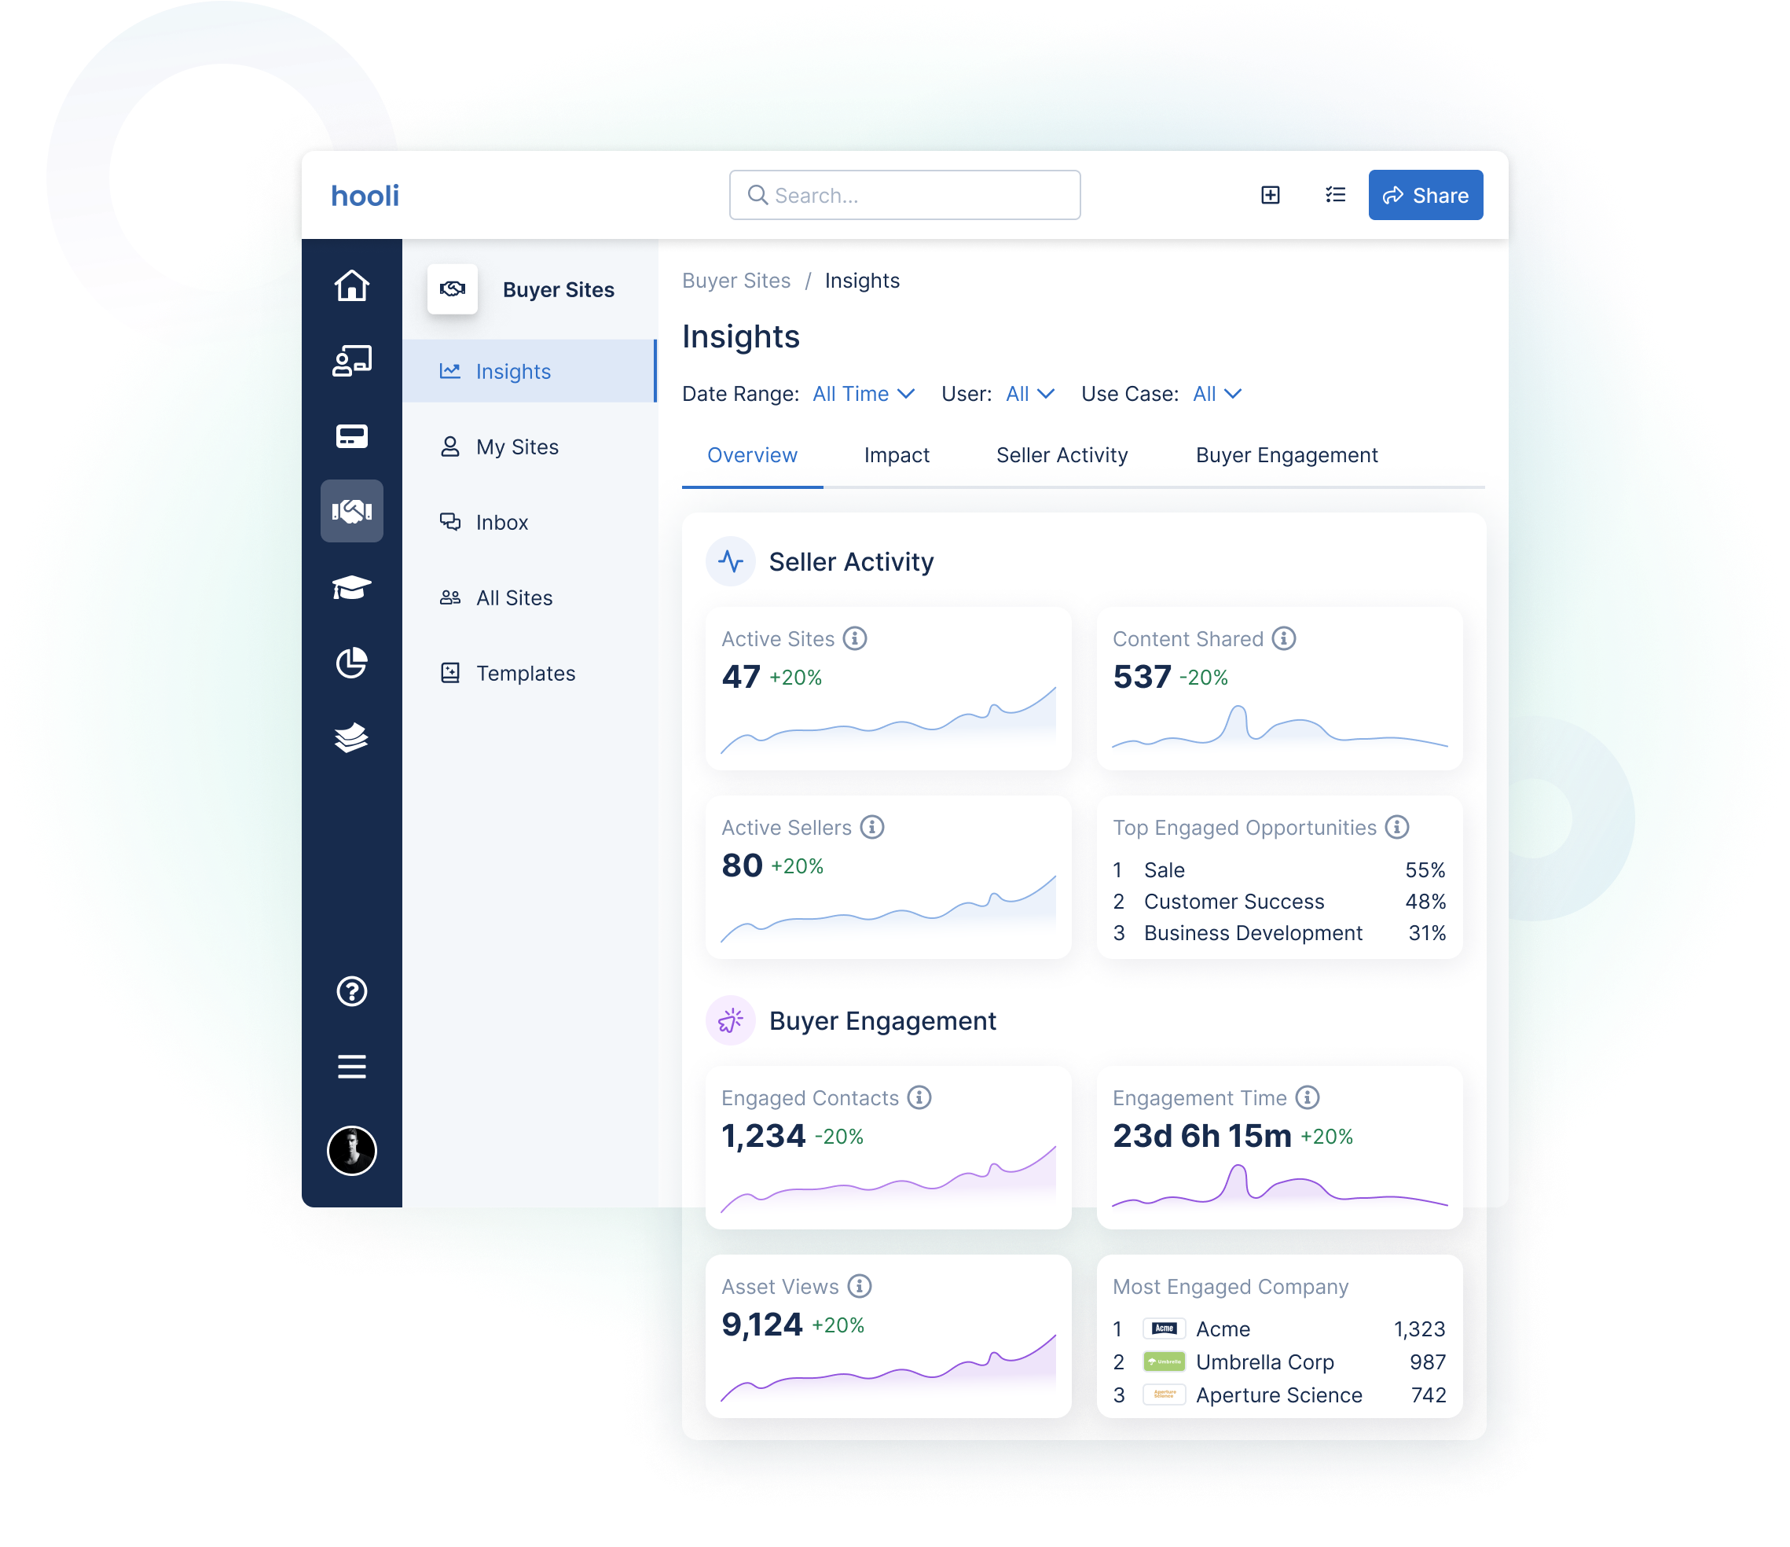Click the Share button top right
The width and height of the screenshot is (1790, 1547).
1421,195
